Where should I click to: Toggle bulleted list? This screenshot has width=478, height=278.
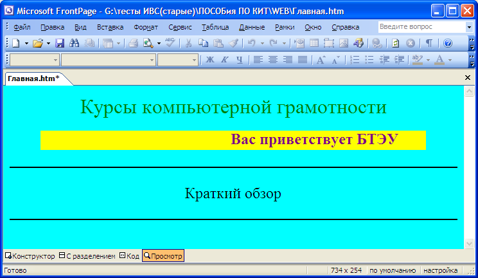(x=369, y=60)
